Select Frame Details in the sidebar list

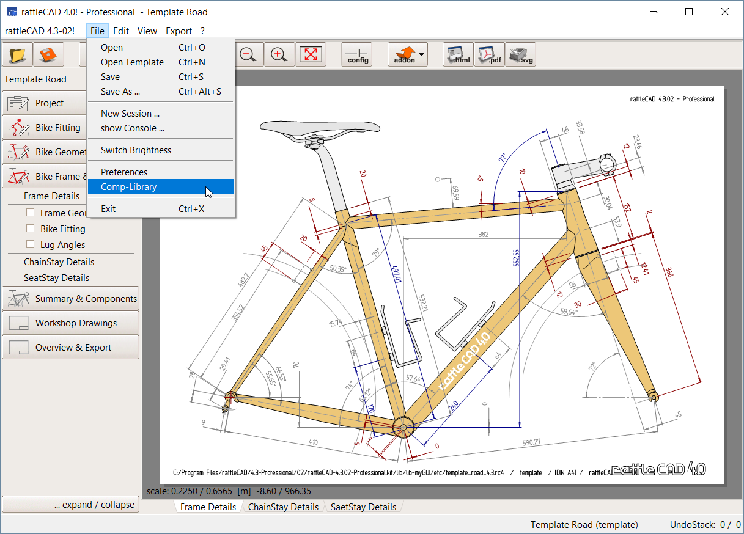coord(52,196)
